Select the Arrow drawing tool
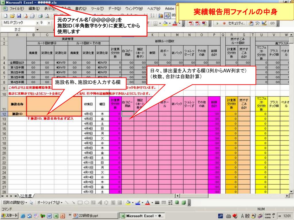The height and width of the screenshot is (220, 294). [73, 203]
